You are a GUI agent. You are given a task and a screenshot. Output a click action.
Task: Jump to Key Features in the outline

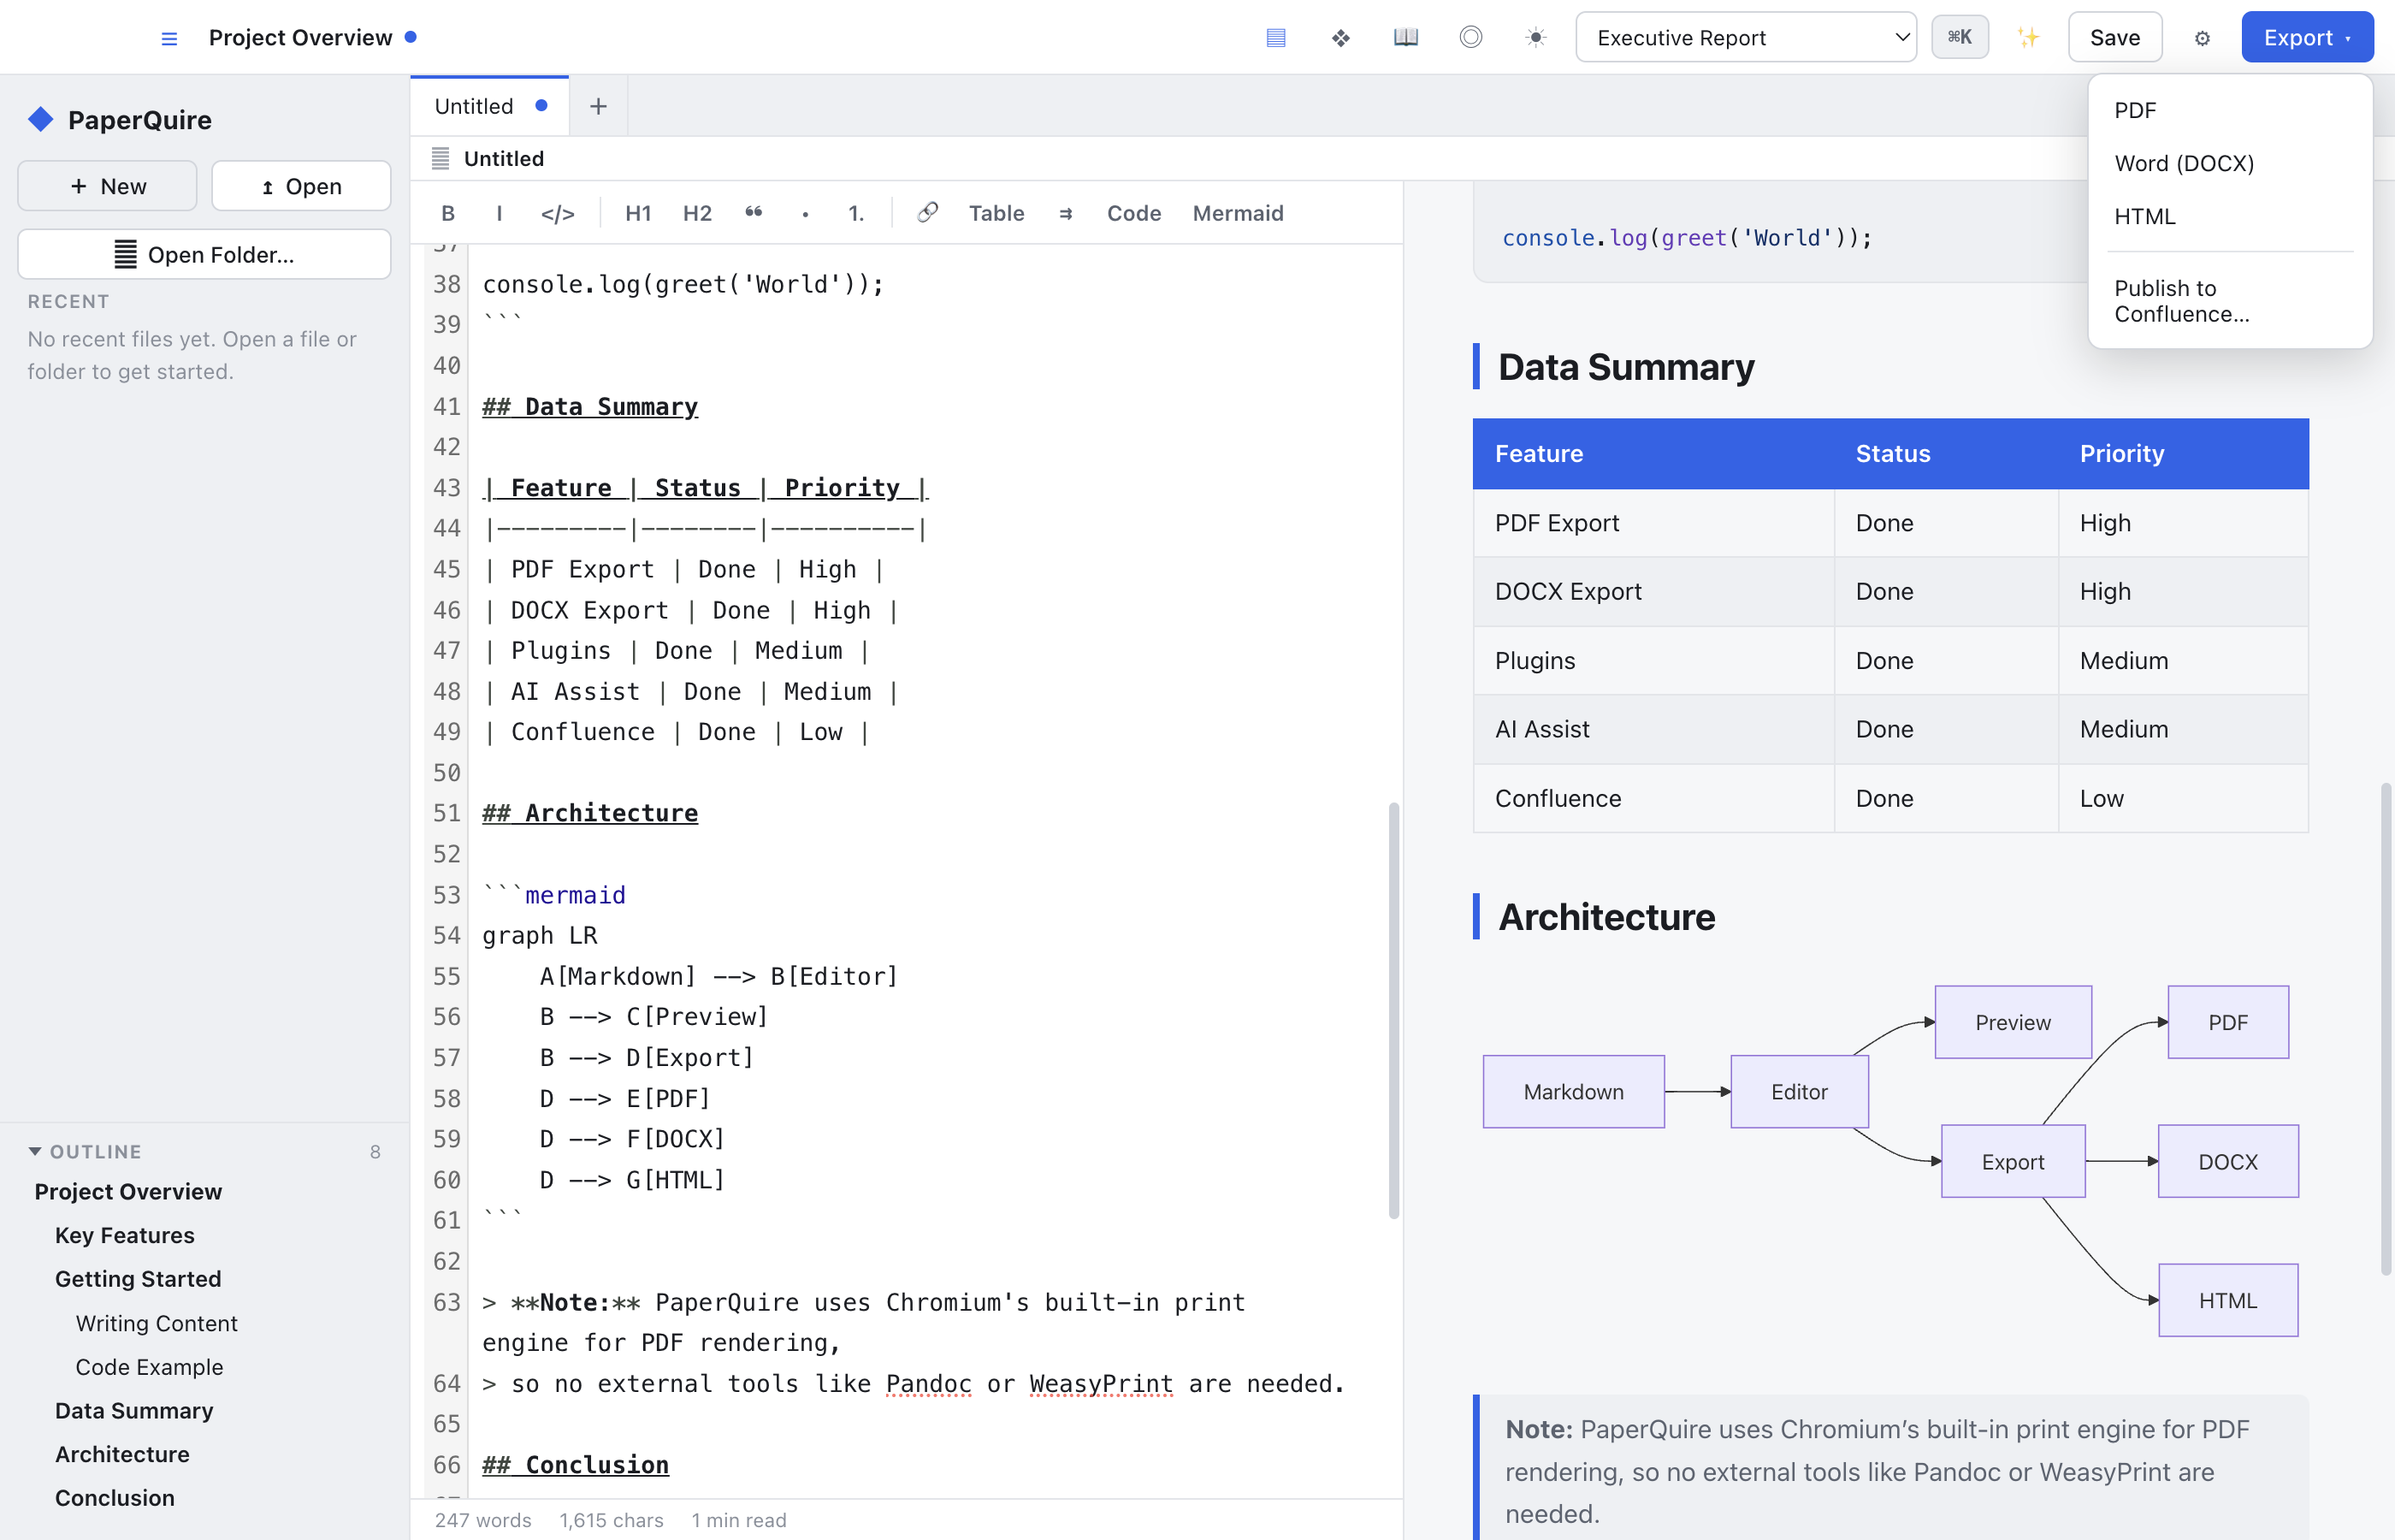pos(124,1235)
